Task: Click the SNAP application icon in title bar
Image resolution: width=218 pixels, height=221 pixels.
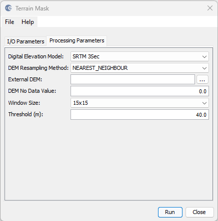Action: pyautogui.click(x=8, y=8)
